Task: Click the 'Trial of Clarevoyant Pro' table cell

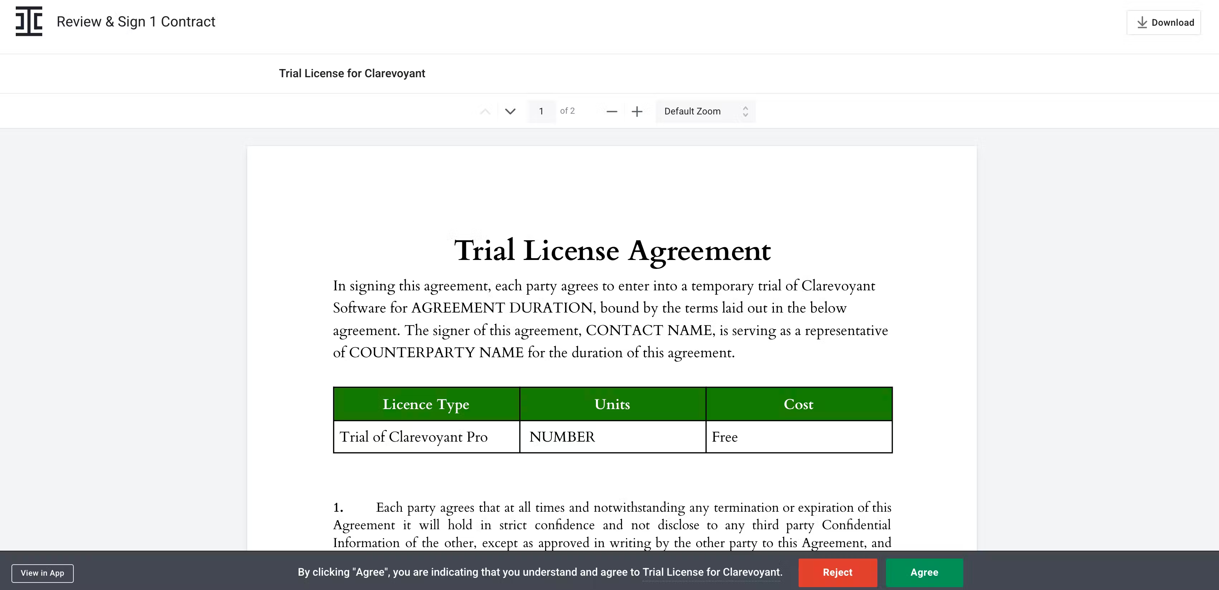Action: click(x=427, y=437)
